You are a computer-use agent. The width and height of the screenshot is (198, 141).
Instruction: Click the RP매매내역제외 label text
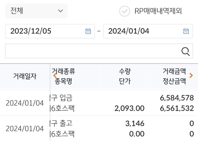point(158,11)
